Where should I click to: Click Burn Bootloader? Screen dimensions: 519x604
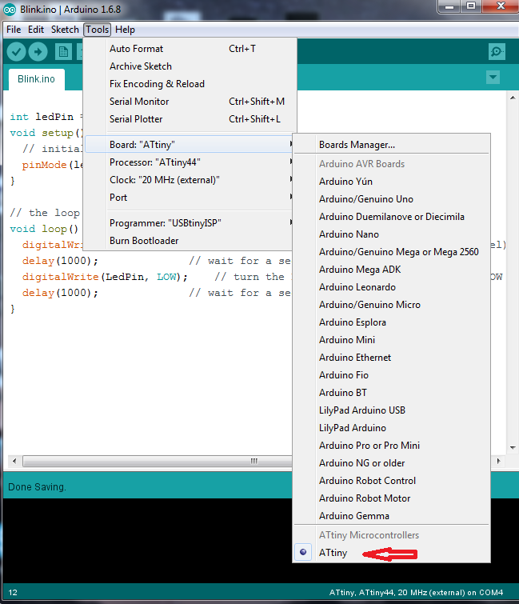coord(190,241)
